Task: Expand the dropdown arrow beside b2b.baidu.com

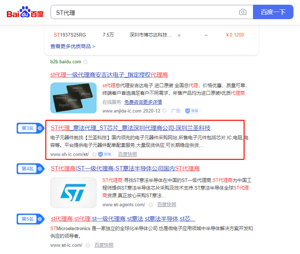Action: click(x=85, y=62)
